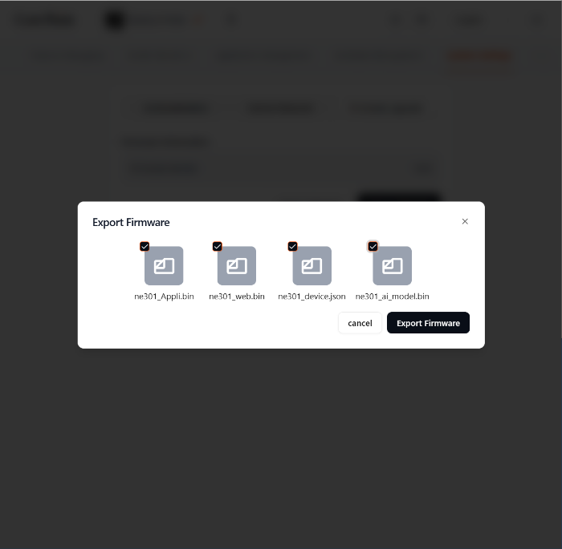Uncheck the ne301_Appli.bin checkbox
The width and height of the screenshot is (562, 549).
coord(145,246)
